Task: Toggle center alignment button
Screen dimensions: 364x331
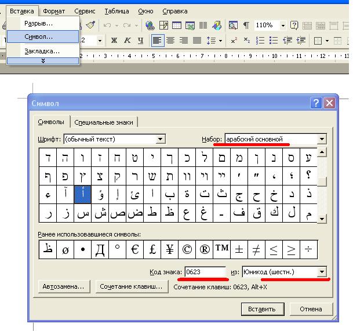Action: (170, 41)
